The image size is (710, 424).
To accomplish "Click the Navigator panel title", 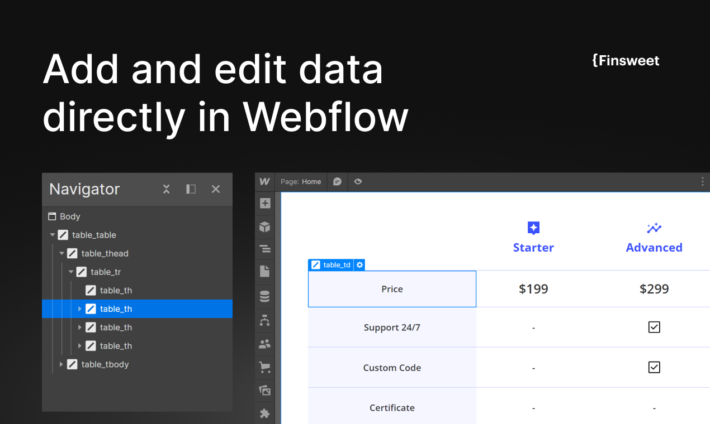I will pyautogui.click(x=84, y=189).
